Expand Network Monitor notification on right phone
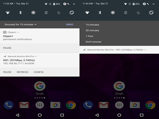 point(145,50)
